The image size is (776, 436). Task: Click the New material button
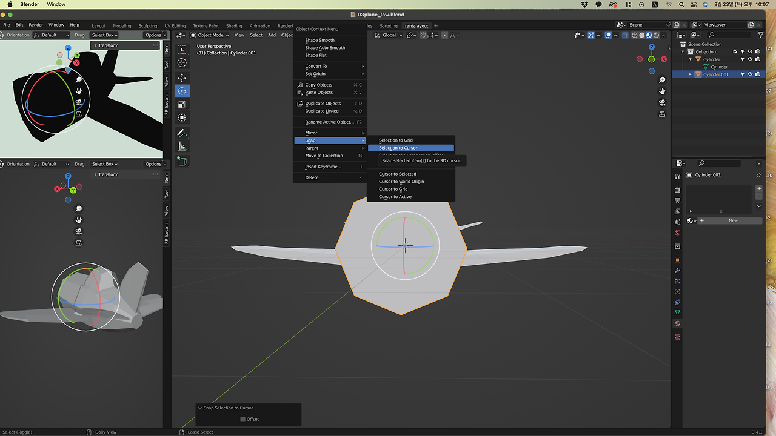click(x=732, y=221)
